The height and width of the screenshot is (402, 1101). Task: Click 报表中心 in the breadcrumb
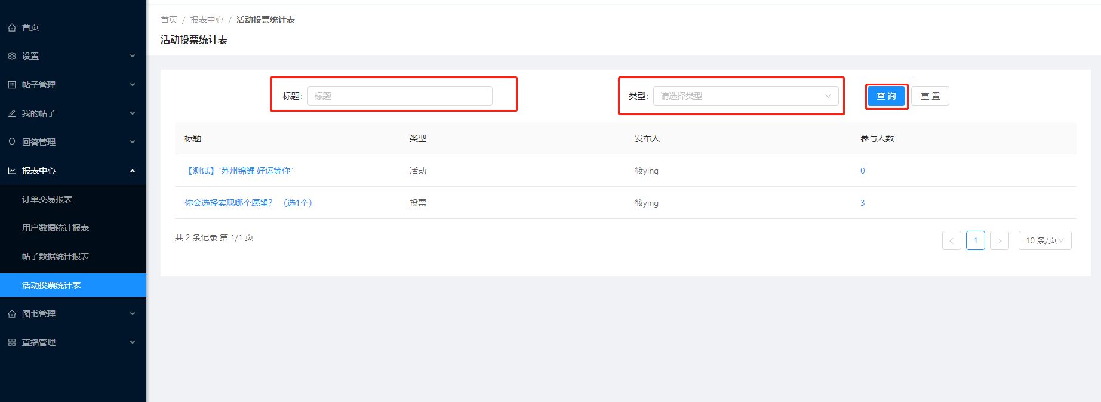pos(207,20)
